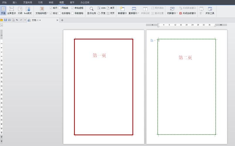Expand the 文档结构图 dropdown arrow
Screen dimensions: 235x146
point(48,13)
